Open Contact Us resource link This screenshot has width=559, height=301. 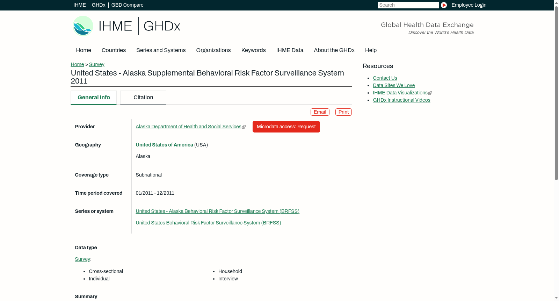pyautogui.click(x=385, y=78)
